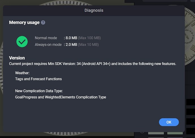Click the 'Version' heading
This screenshot has width=195, height=138.
[x=17, y=58]
